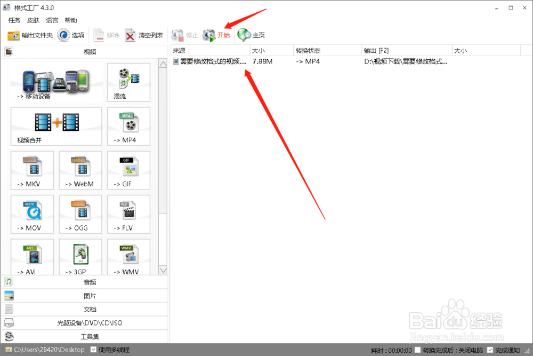
Task: Expand the 文档 document category panel
Action: (x=85, y=309)
